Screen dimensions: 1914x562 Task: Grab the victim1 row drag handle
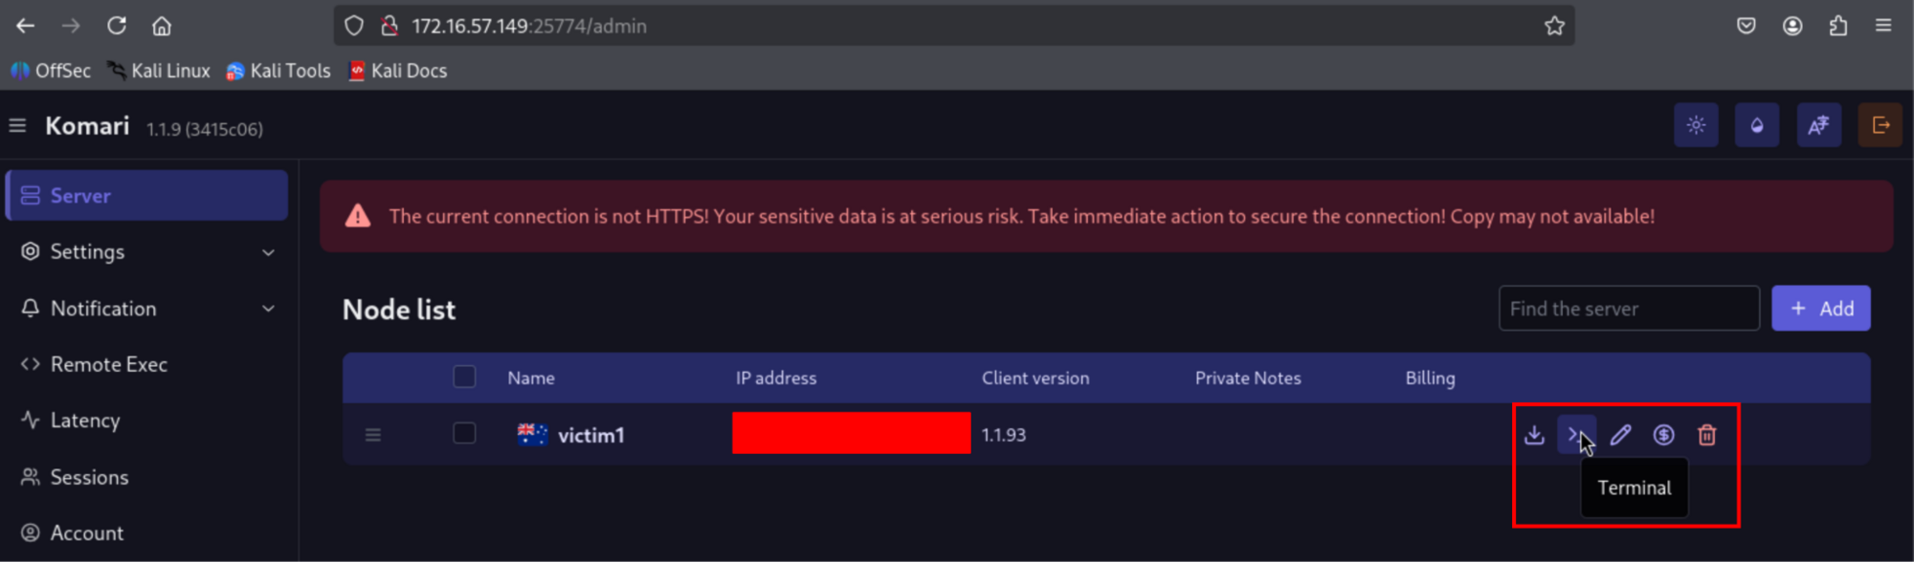[x=373, y=435]
